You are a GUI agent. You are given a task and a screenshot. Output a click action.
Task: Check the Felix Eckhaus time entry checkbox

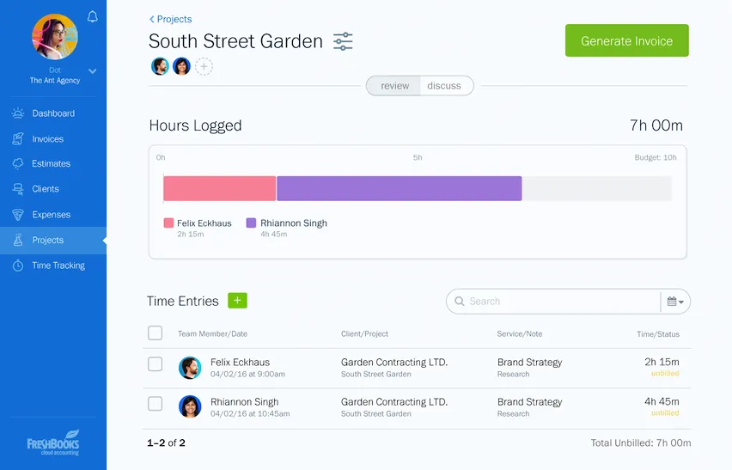point(156,364)
